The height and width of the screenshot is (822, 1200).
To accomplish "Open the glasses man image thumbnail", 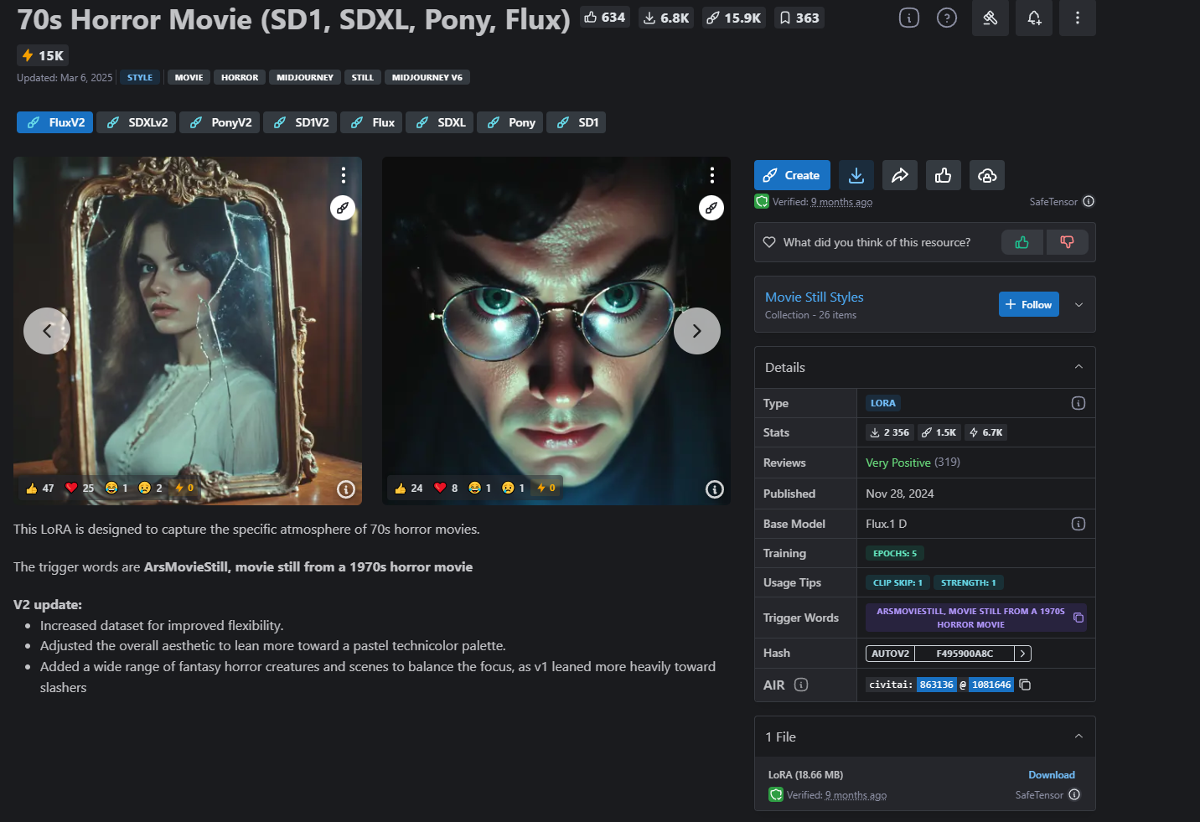I will pyautogui.click(x=556, y=331).
